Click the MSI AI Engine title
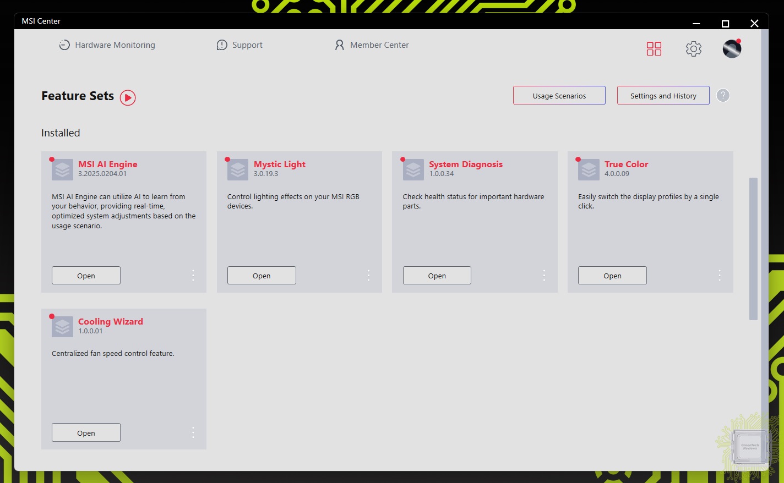 [108, 164]
